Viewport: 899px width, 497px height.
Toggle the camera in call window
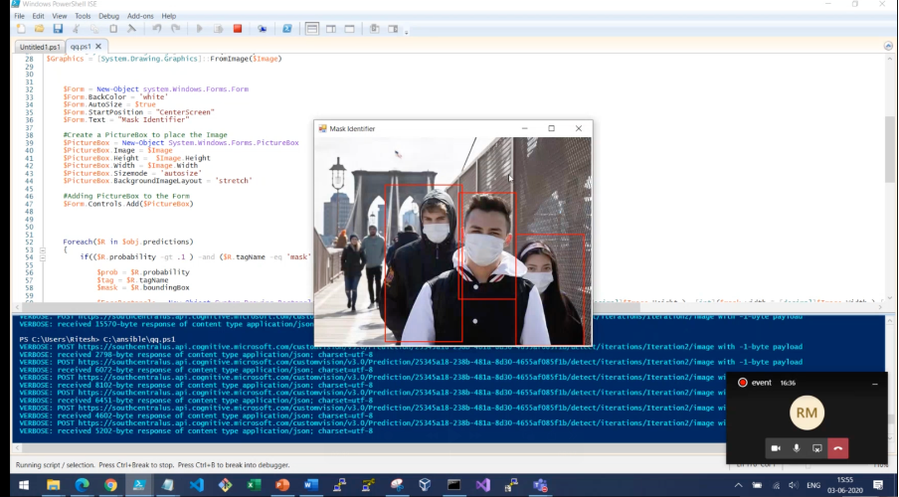(776, 448)
